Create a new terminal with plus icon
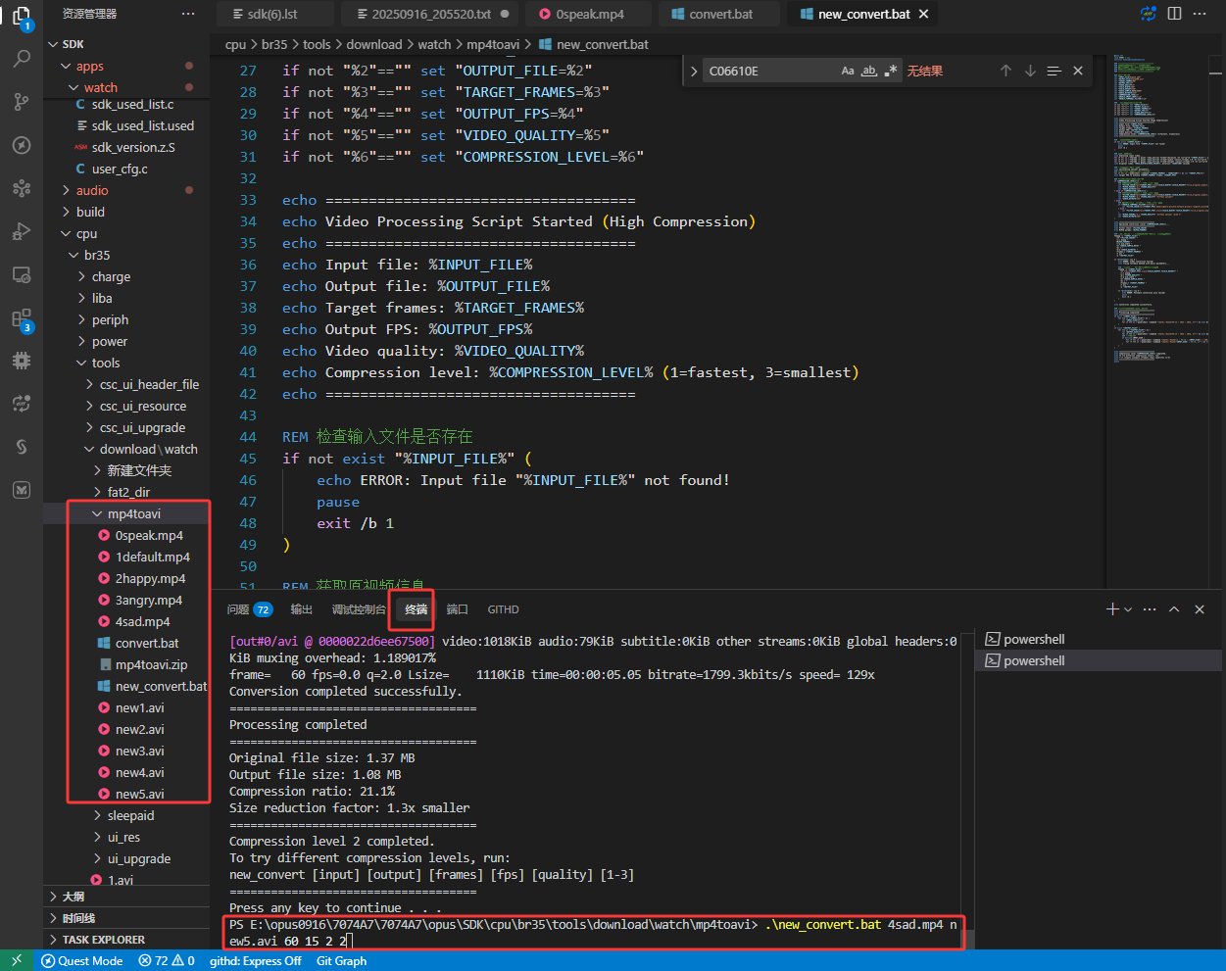1226x971 pixels. point(1112,609)
